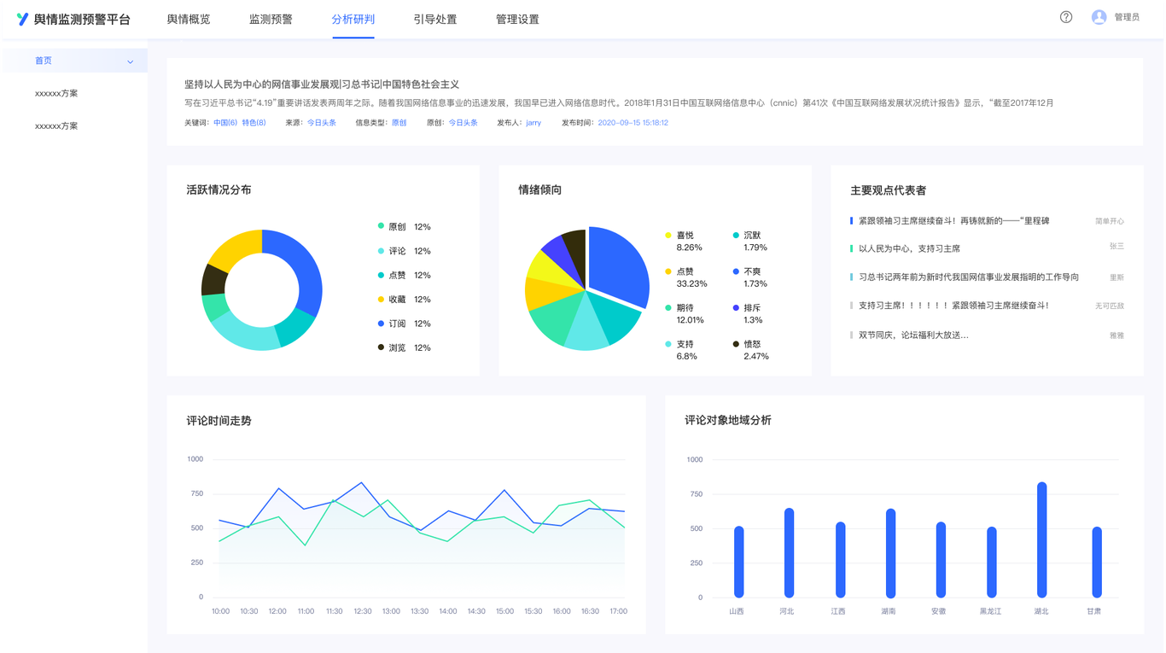Click the platform logo icon
This screenshot has width=1166, height=653.
click(22, 19)
